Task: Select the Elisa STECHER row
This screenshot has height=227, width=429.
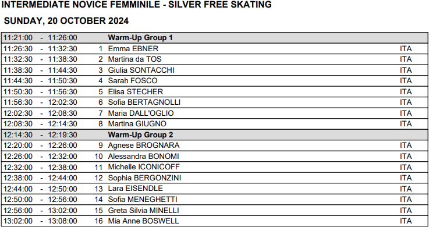Action: pyautogui.click(x=214, y=91)
